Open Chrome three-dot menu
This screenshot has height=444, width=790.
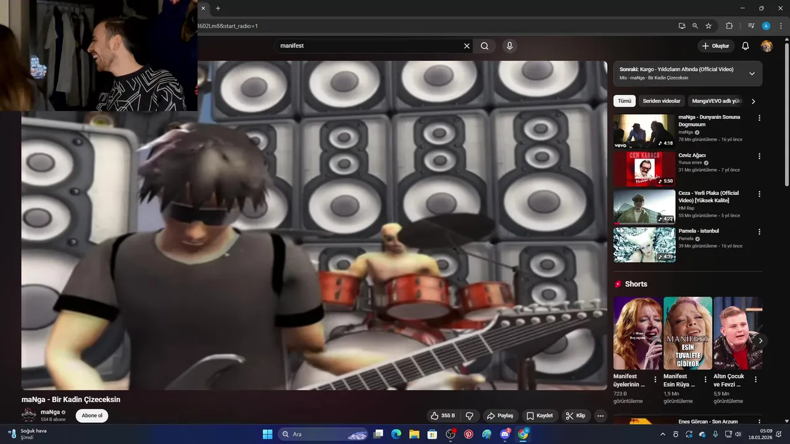point(780,26)
